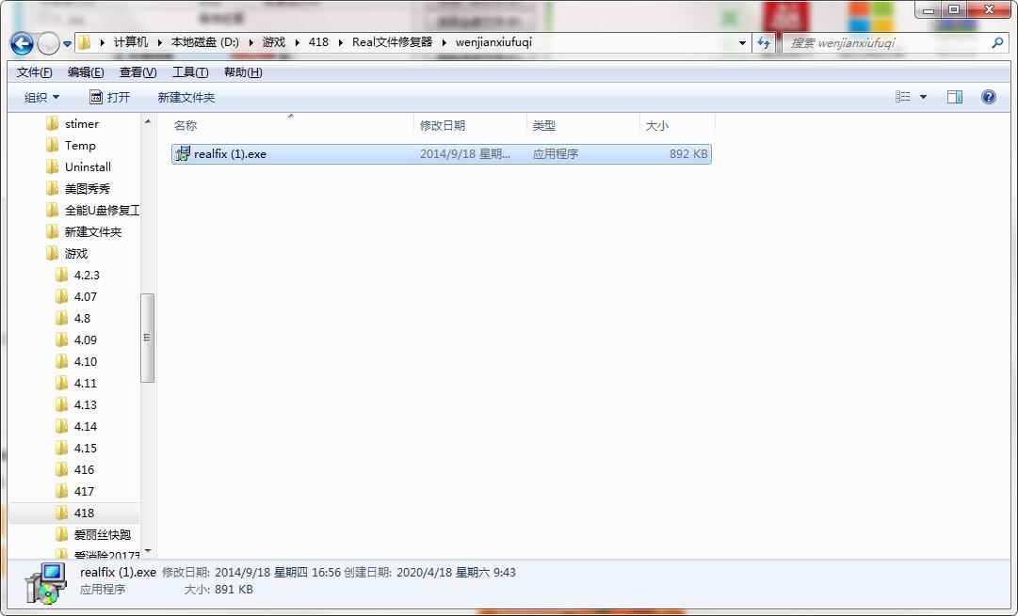This screenshot has width=1018, height=616.
Task: Select the 418 folder in tree
Action: pos(84,513)
